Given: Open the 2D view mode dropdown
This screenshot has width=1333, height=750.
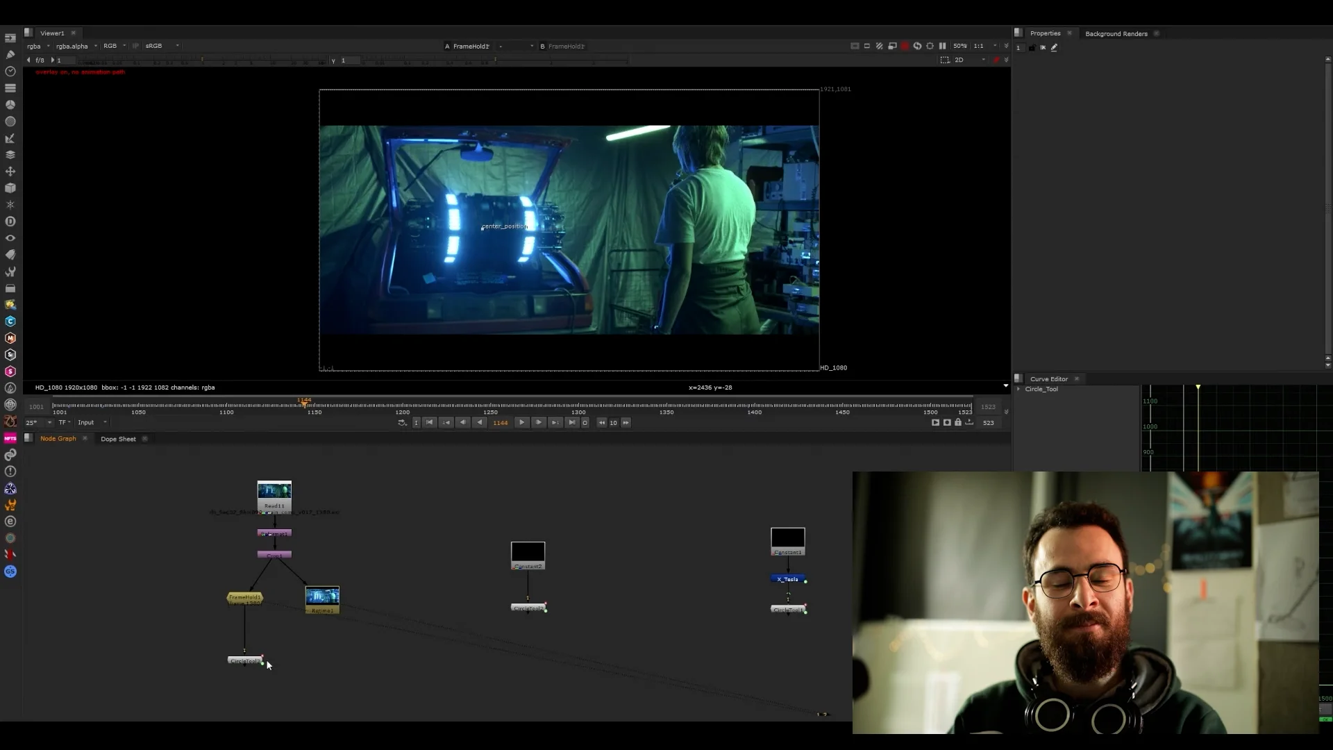Looking at the screenshot, I should point(965,60).
